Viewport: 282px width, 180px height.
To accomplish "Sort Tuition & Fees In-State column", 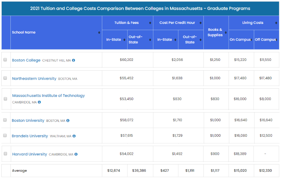I will [x=124, y=40].
